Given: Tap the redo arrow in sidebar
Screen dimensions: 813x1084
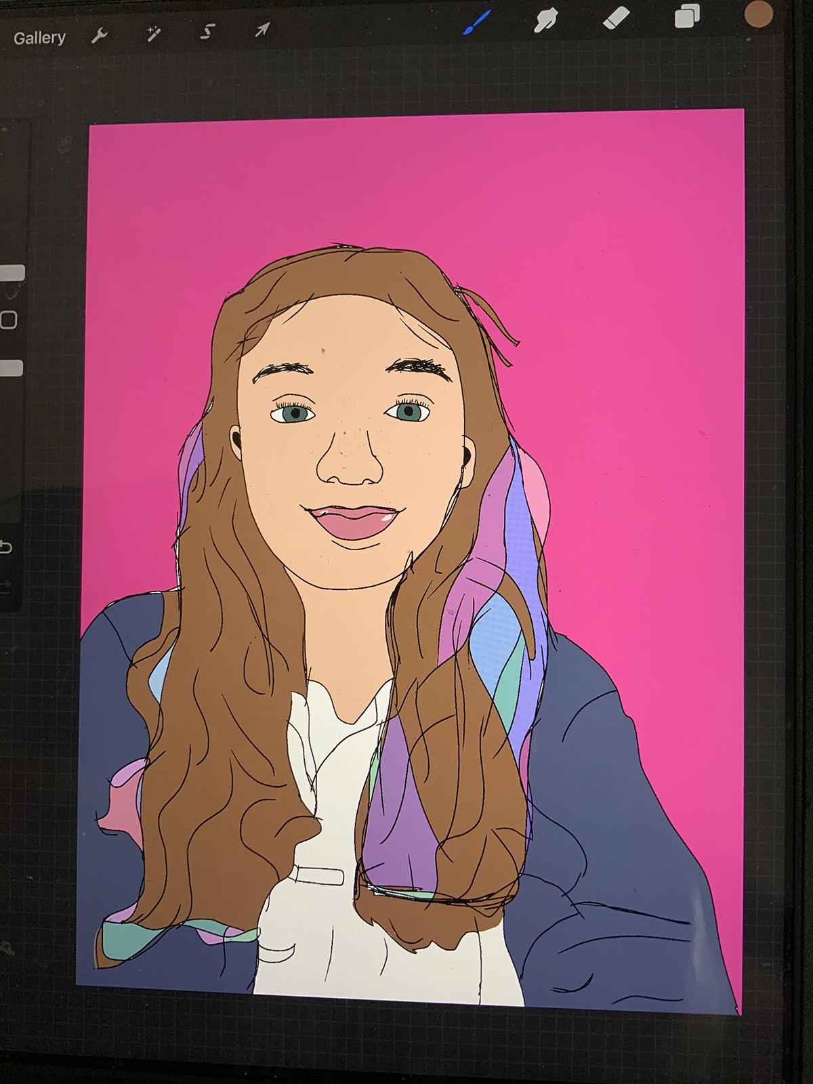Looking at the screenshot, I should point(6,584).
